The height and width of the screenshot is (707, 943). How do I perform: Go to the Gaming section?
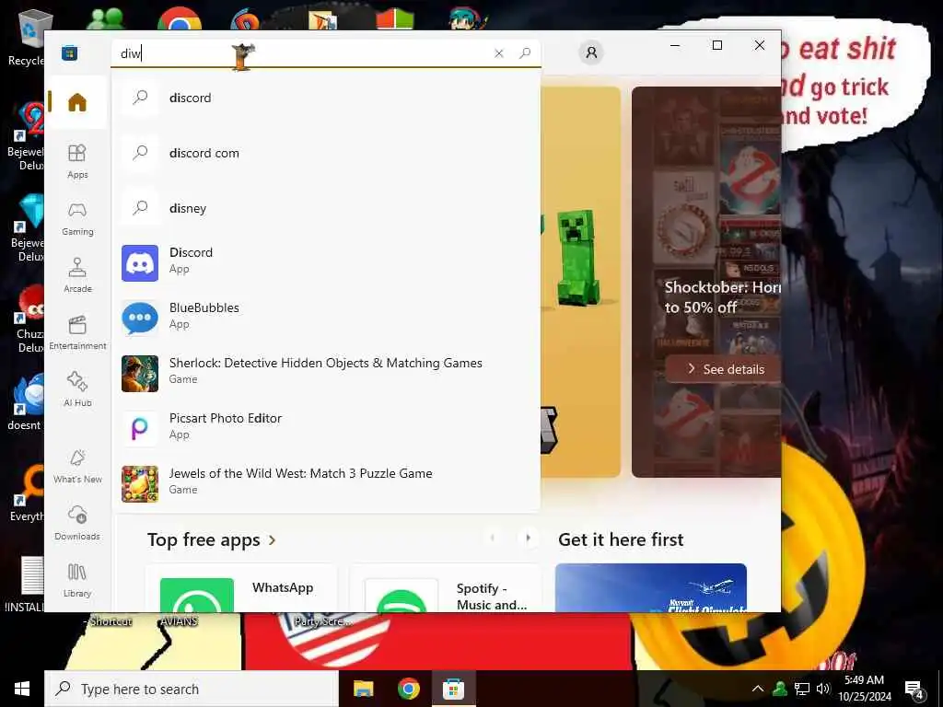pos(77,218)
